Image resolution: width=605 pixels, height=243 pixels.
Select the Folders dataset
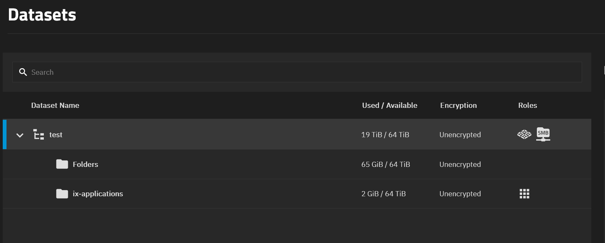(x=85, y=165)
